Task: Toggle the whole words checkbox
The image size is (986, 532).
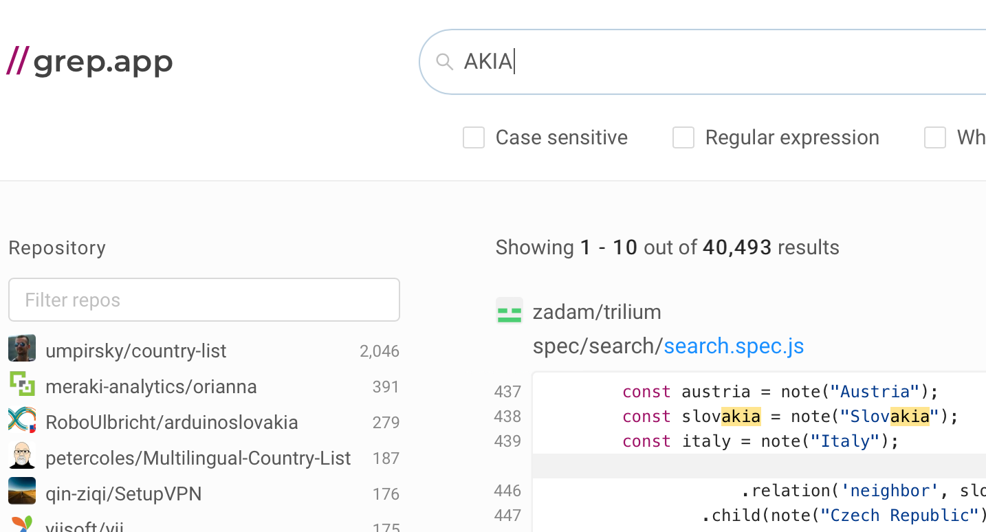Action: point(935,137)
